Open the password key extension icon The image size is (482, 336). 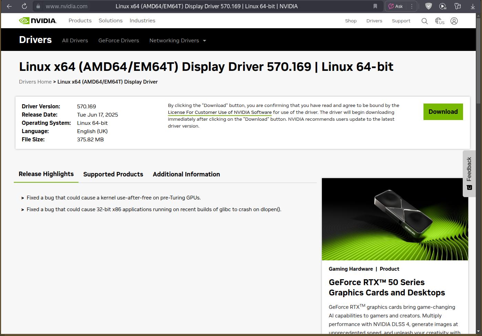(458, 6)
